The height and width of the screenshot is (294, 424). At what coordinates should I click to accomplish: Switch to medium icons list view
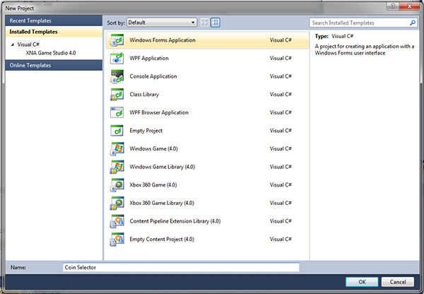pyautogui.click(x=216, y=23)
